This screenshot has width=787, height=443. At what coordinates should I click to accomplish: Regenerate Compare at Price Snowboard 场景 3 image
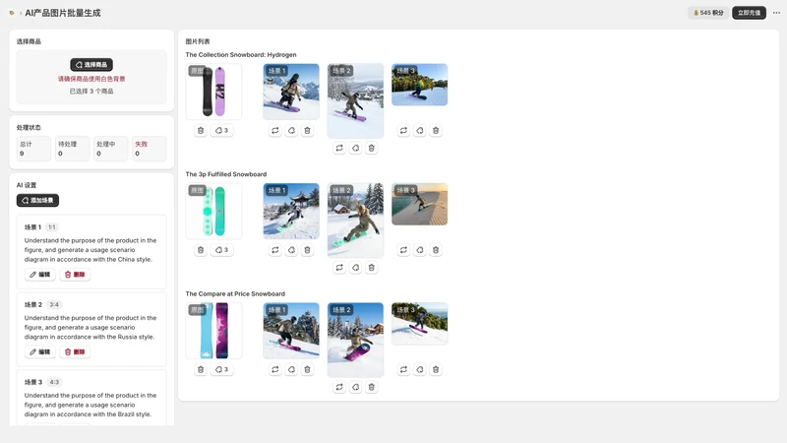point(403,370)
